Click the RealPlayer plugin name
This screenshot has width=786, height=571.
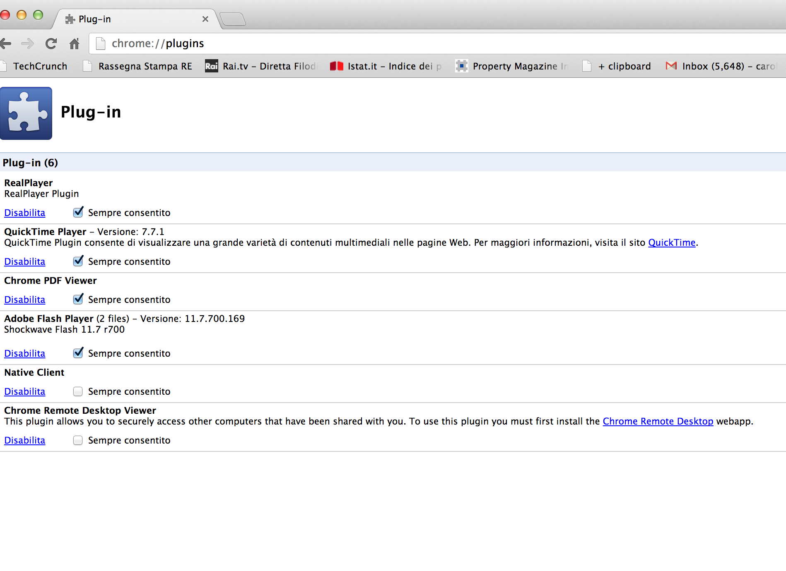[29, 183]
